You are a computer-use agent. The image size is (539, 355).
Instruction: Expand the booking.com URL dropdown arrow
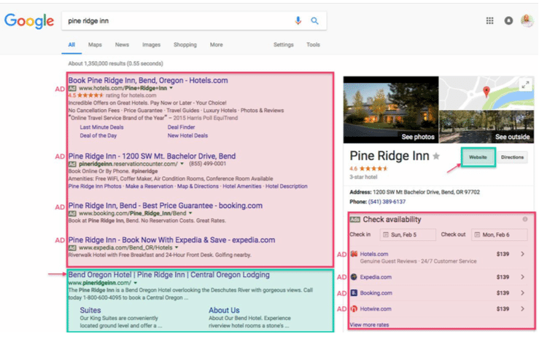(190, 213)
